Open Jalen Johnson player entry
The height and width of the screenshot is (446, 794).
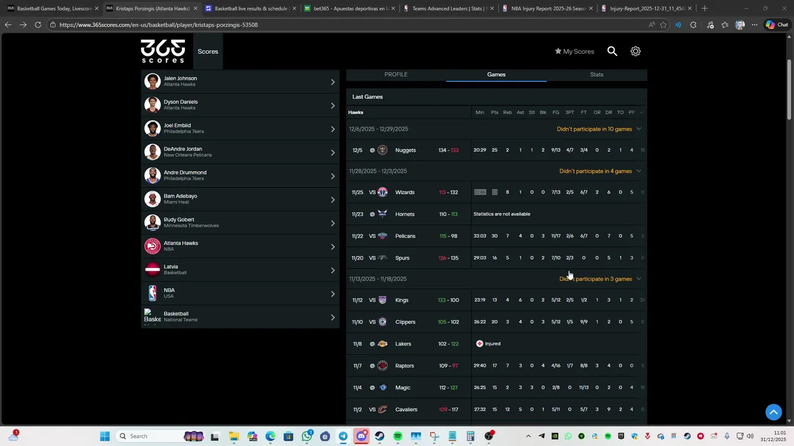pos(241,81)
